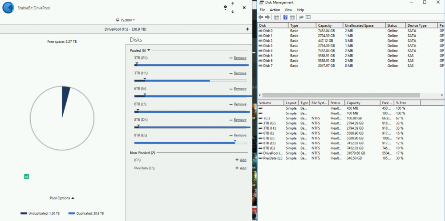Select the Disk 2 row

coord(351,41)
